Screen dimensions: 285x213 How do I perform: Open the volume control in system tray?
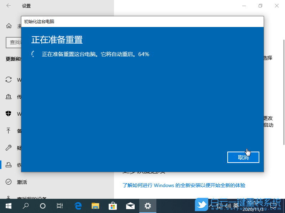tap(228, 205)
